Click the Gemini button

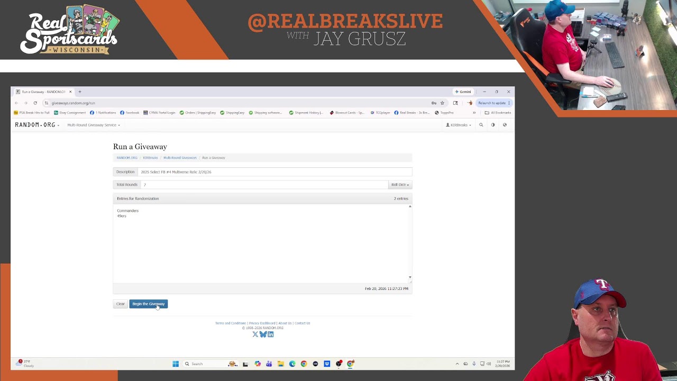click(463, 92)
